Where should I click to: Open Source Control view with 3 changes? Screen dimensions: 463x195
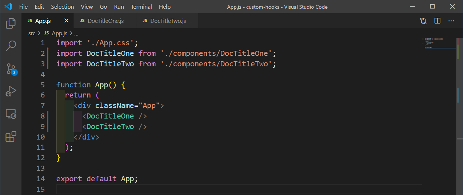coord(11,69)
